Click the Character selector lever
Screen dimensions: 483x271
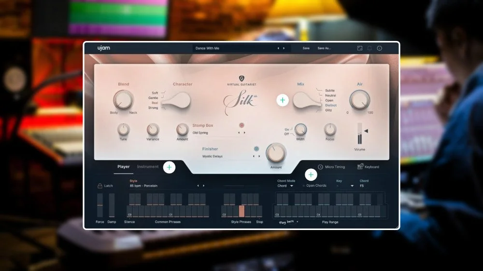(x=176, y=101)
